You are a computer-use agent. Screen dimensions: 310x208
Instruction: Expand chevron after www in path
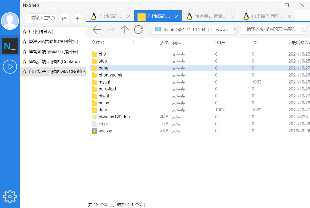(x=228, y=30)
